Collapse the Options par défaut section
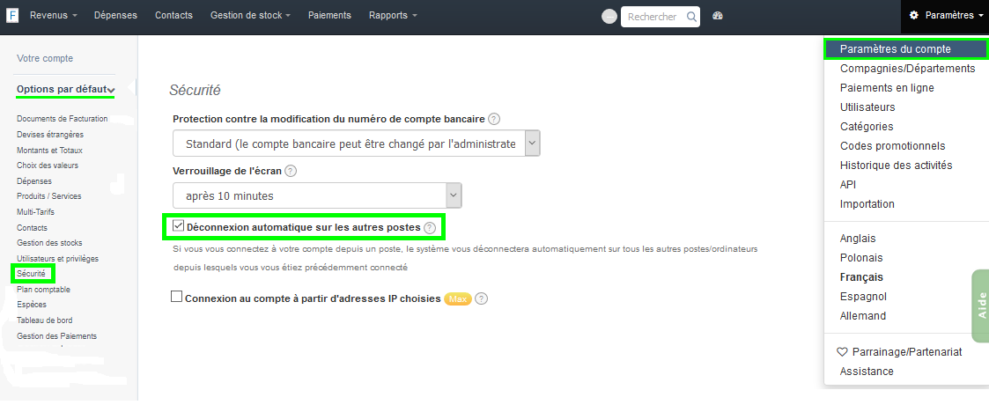 (65, 90)
